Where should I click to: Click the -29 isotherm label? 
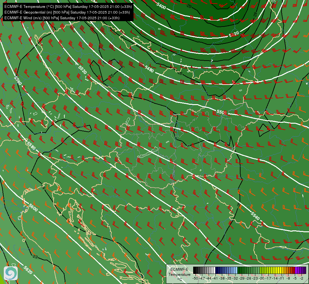[x=189, y=6]
